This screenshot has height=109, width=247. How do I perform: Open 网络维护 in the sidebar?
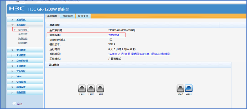23,43
